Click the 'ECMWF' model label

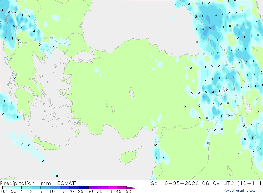click(67, 183)
